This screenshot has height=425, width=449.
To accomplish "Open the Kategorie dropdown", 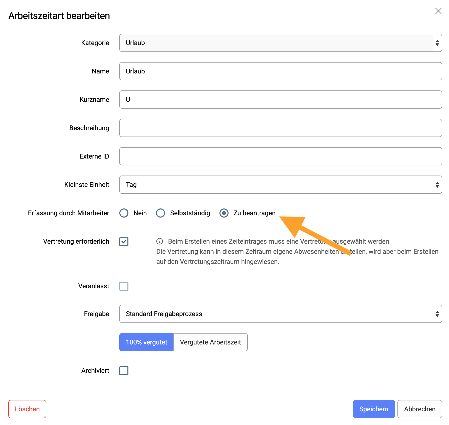I will (x=281, y=43).
